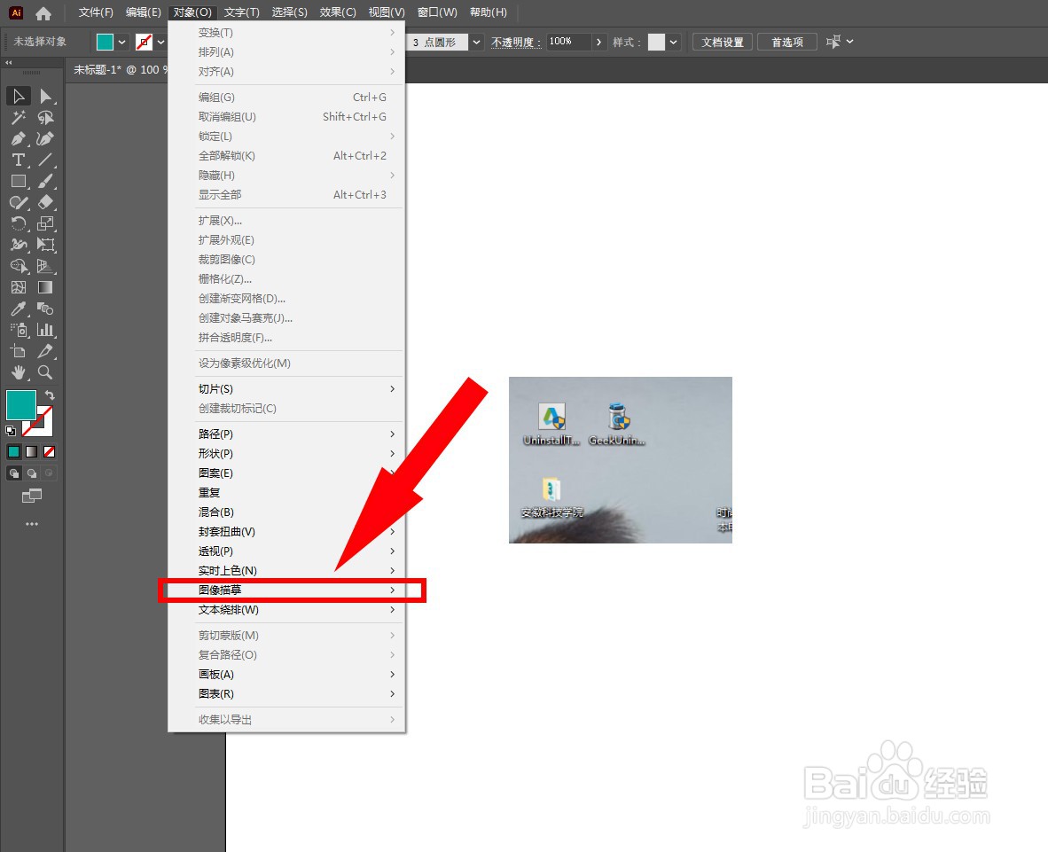Select the Shaper tool
The width and height of the screenshot is (1048, 852).
point(19,202)
